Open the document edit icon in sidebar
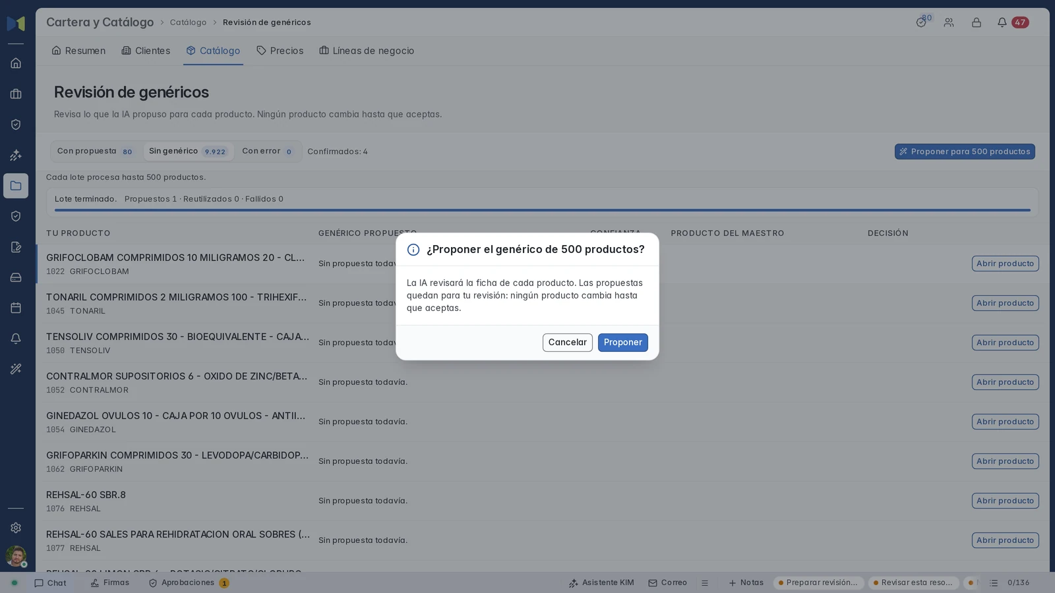Image resolution: width=1055 pixels, height=593 pixels. coord(16,247)
